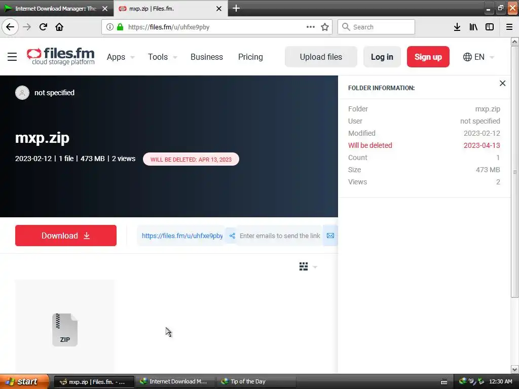
Task: Open a new tab with plus icon
Action: [236, 8]
